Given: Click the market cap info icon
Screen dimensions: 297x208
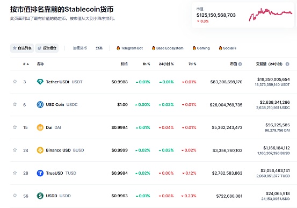Looking at the screenshot, I should pos(240,64).
